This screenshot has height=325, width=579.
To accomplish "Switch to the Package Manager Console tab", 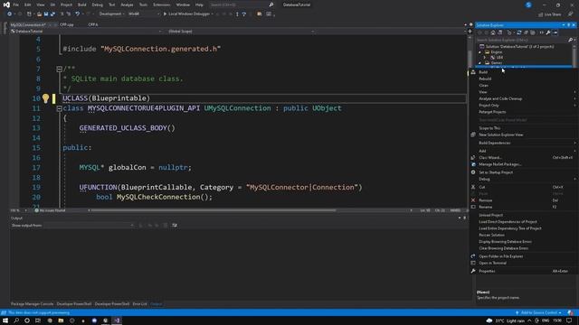I will click(x=33, y=304).
